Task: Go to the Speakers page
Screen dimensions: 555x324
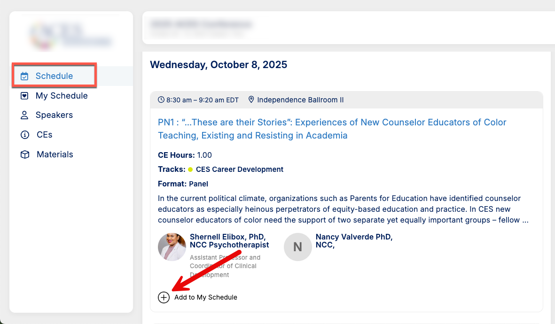Action: [54, 116]
